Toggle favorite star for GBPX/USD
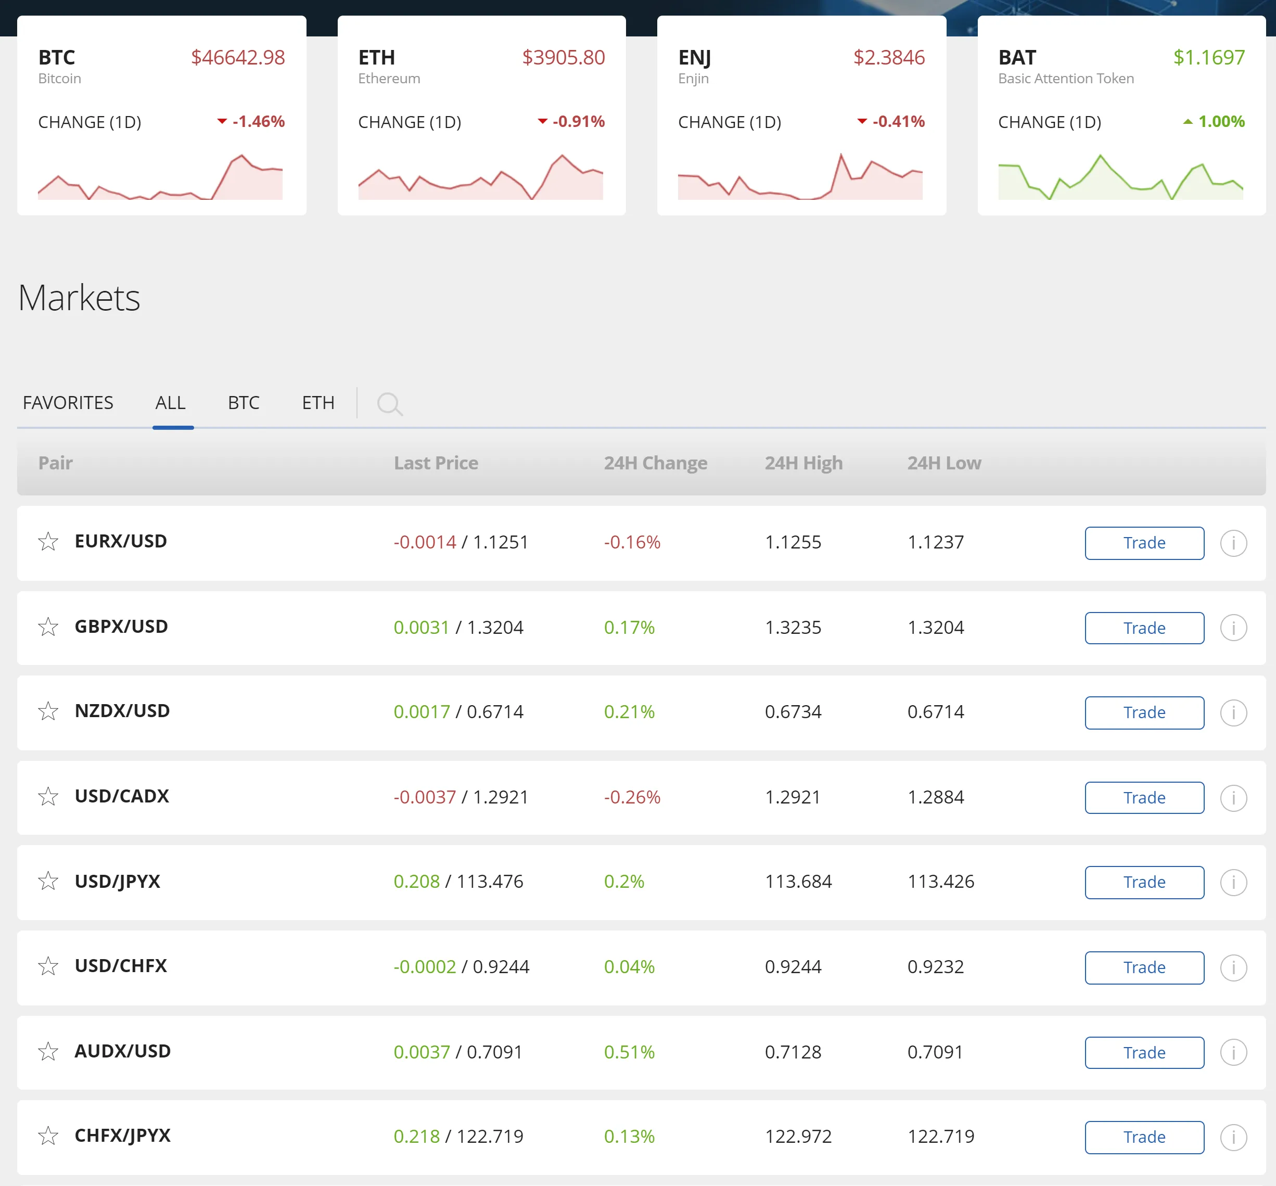The image size is (1276, 1186). point(48,627)
